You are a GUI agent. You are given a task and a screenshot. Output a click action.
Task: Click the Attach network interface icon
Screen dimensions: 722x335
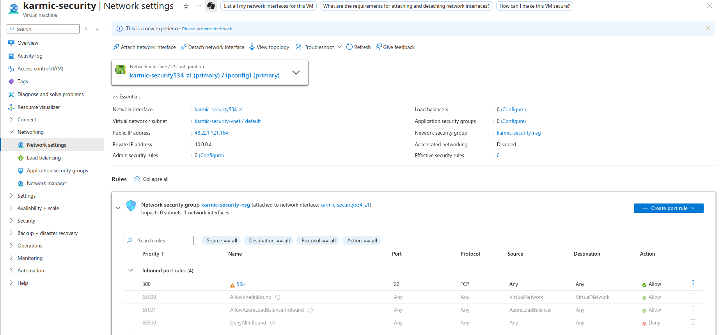pyautogui.click(x=116, y=47)
